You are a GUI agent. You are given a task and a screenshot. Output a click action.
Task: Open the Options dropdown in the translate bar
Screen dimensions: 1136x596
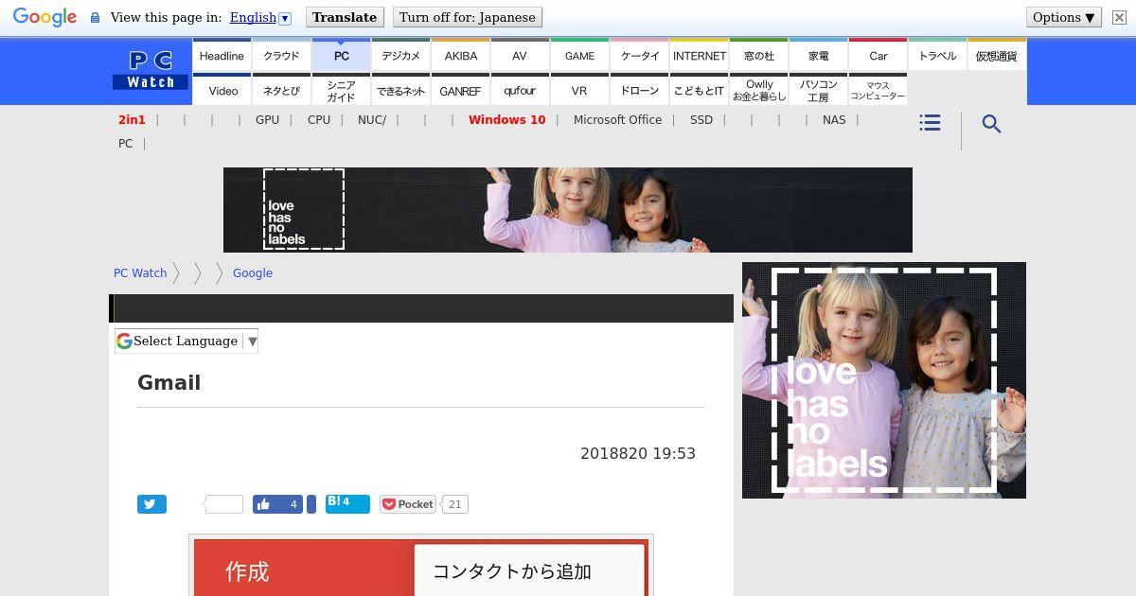click(1064, 17)
